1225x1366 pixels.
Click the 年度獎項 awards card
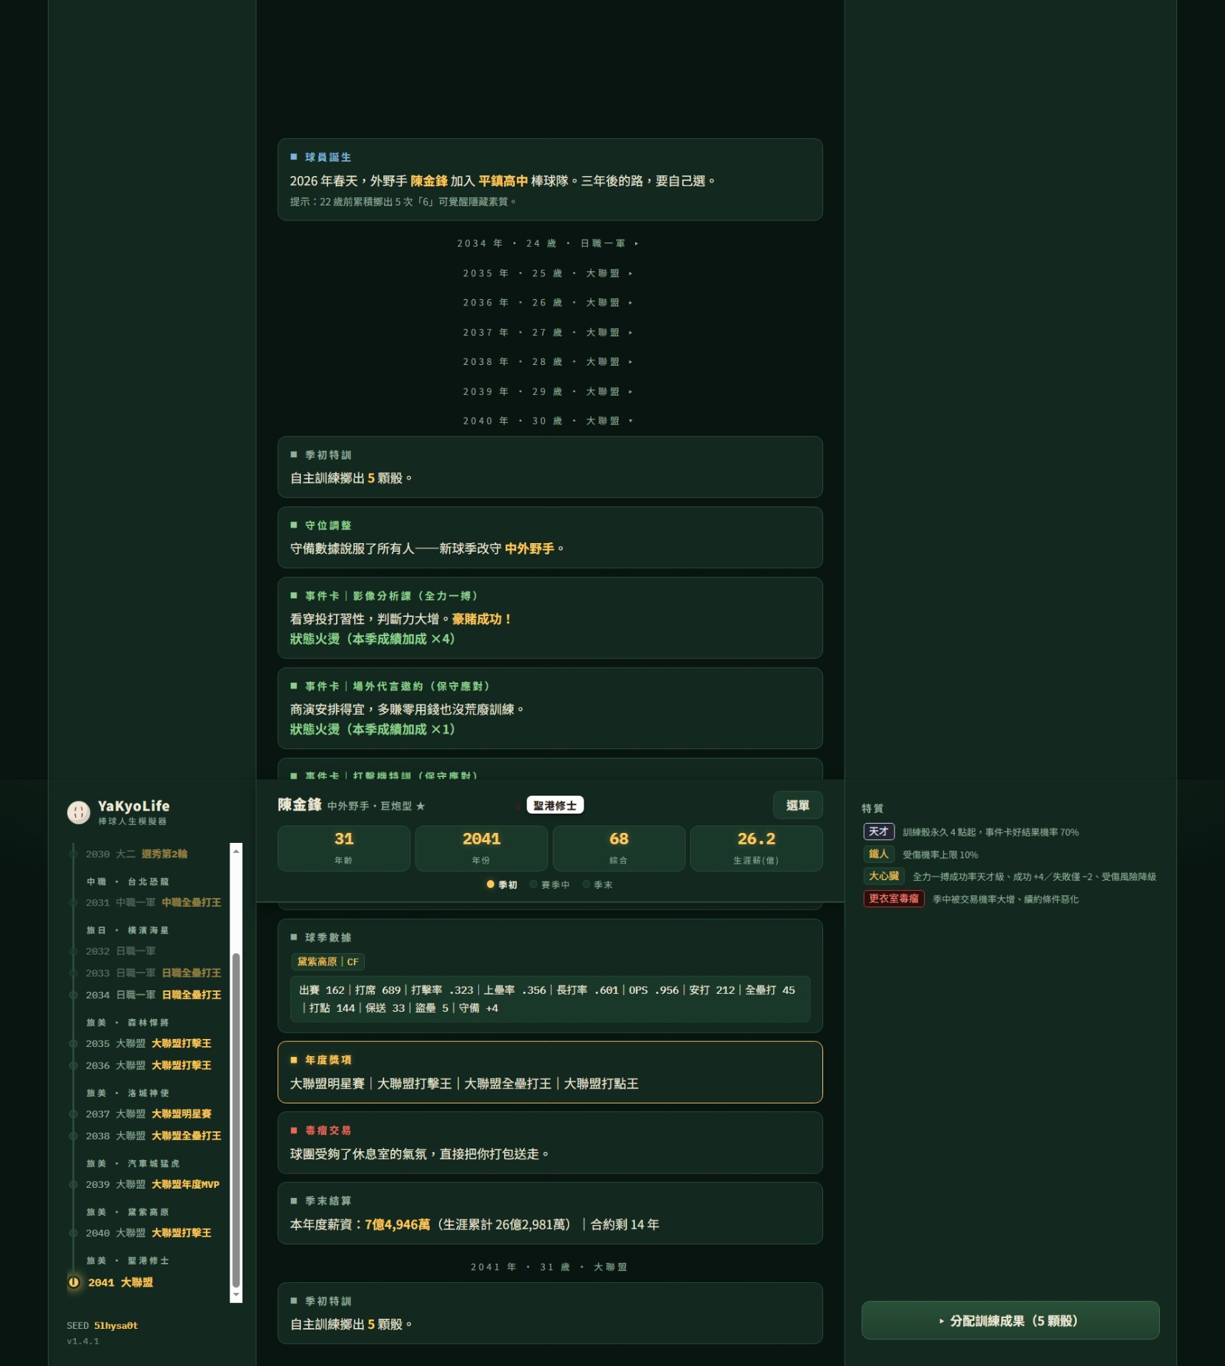pos(550,1072)
